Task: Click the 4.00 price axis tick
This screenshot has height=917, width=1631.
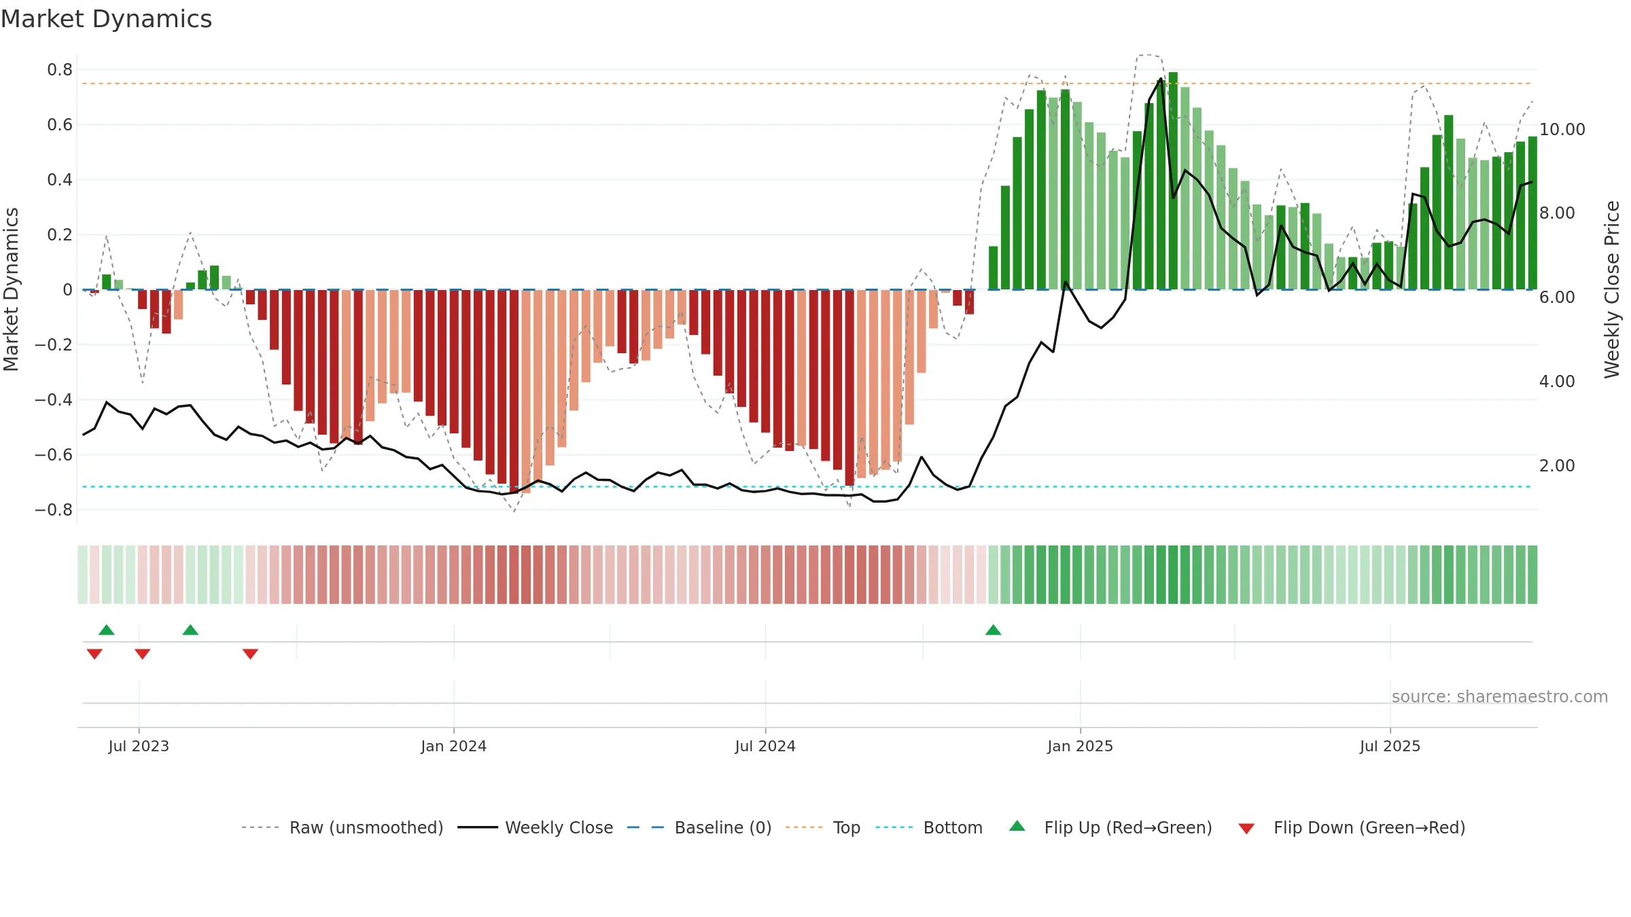Action: point(1557,382)
